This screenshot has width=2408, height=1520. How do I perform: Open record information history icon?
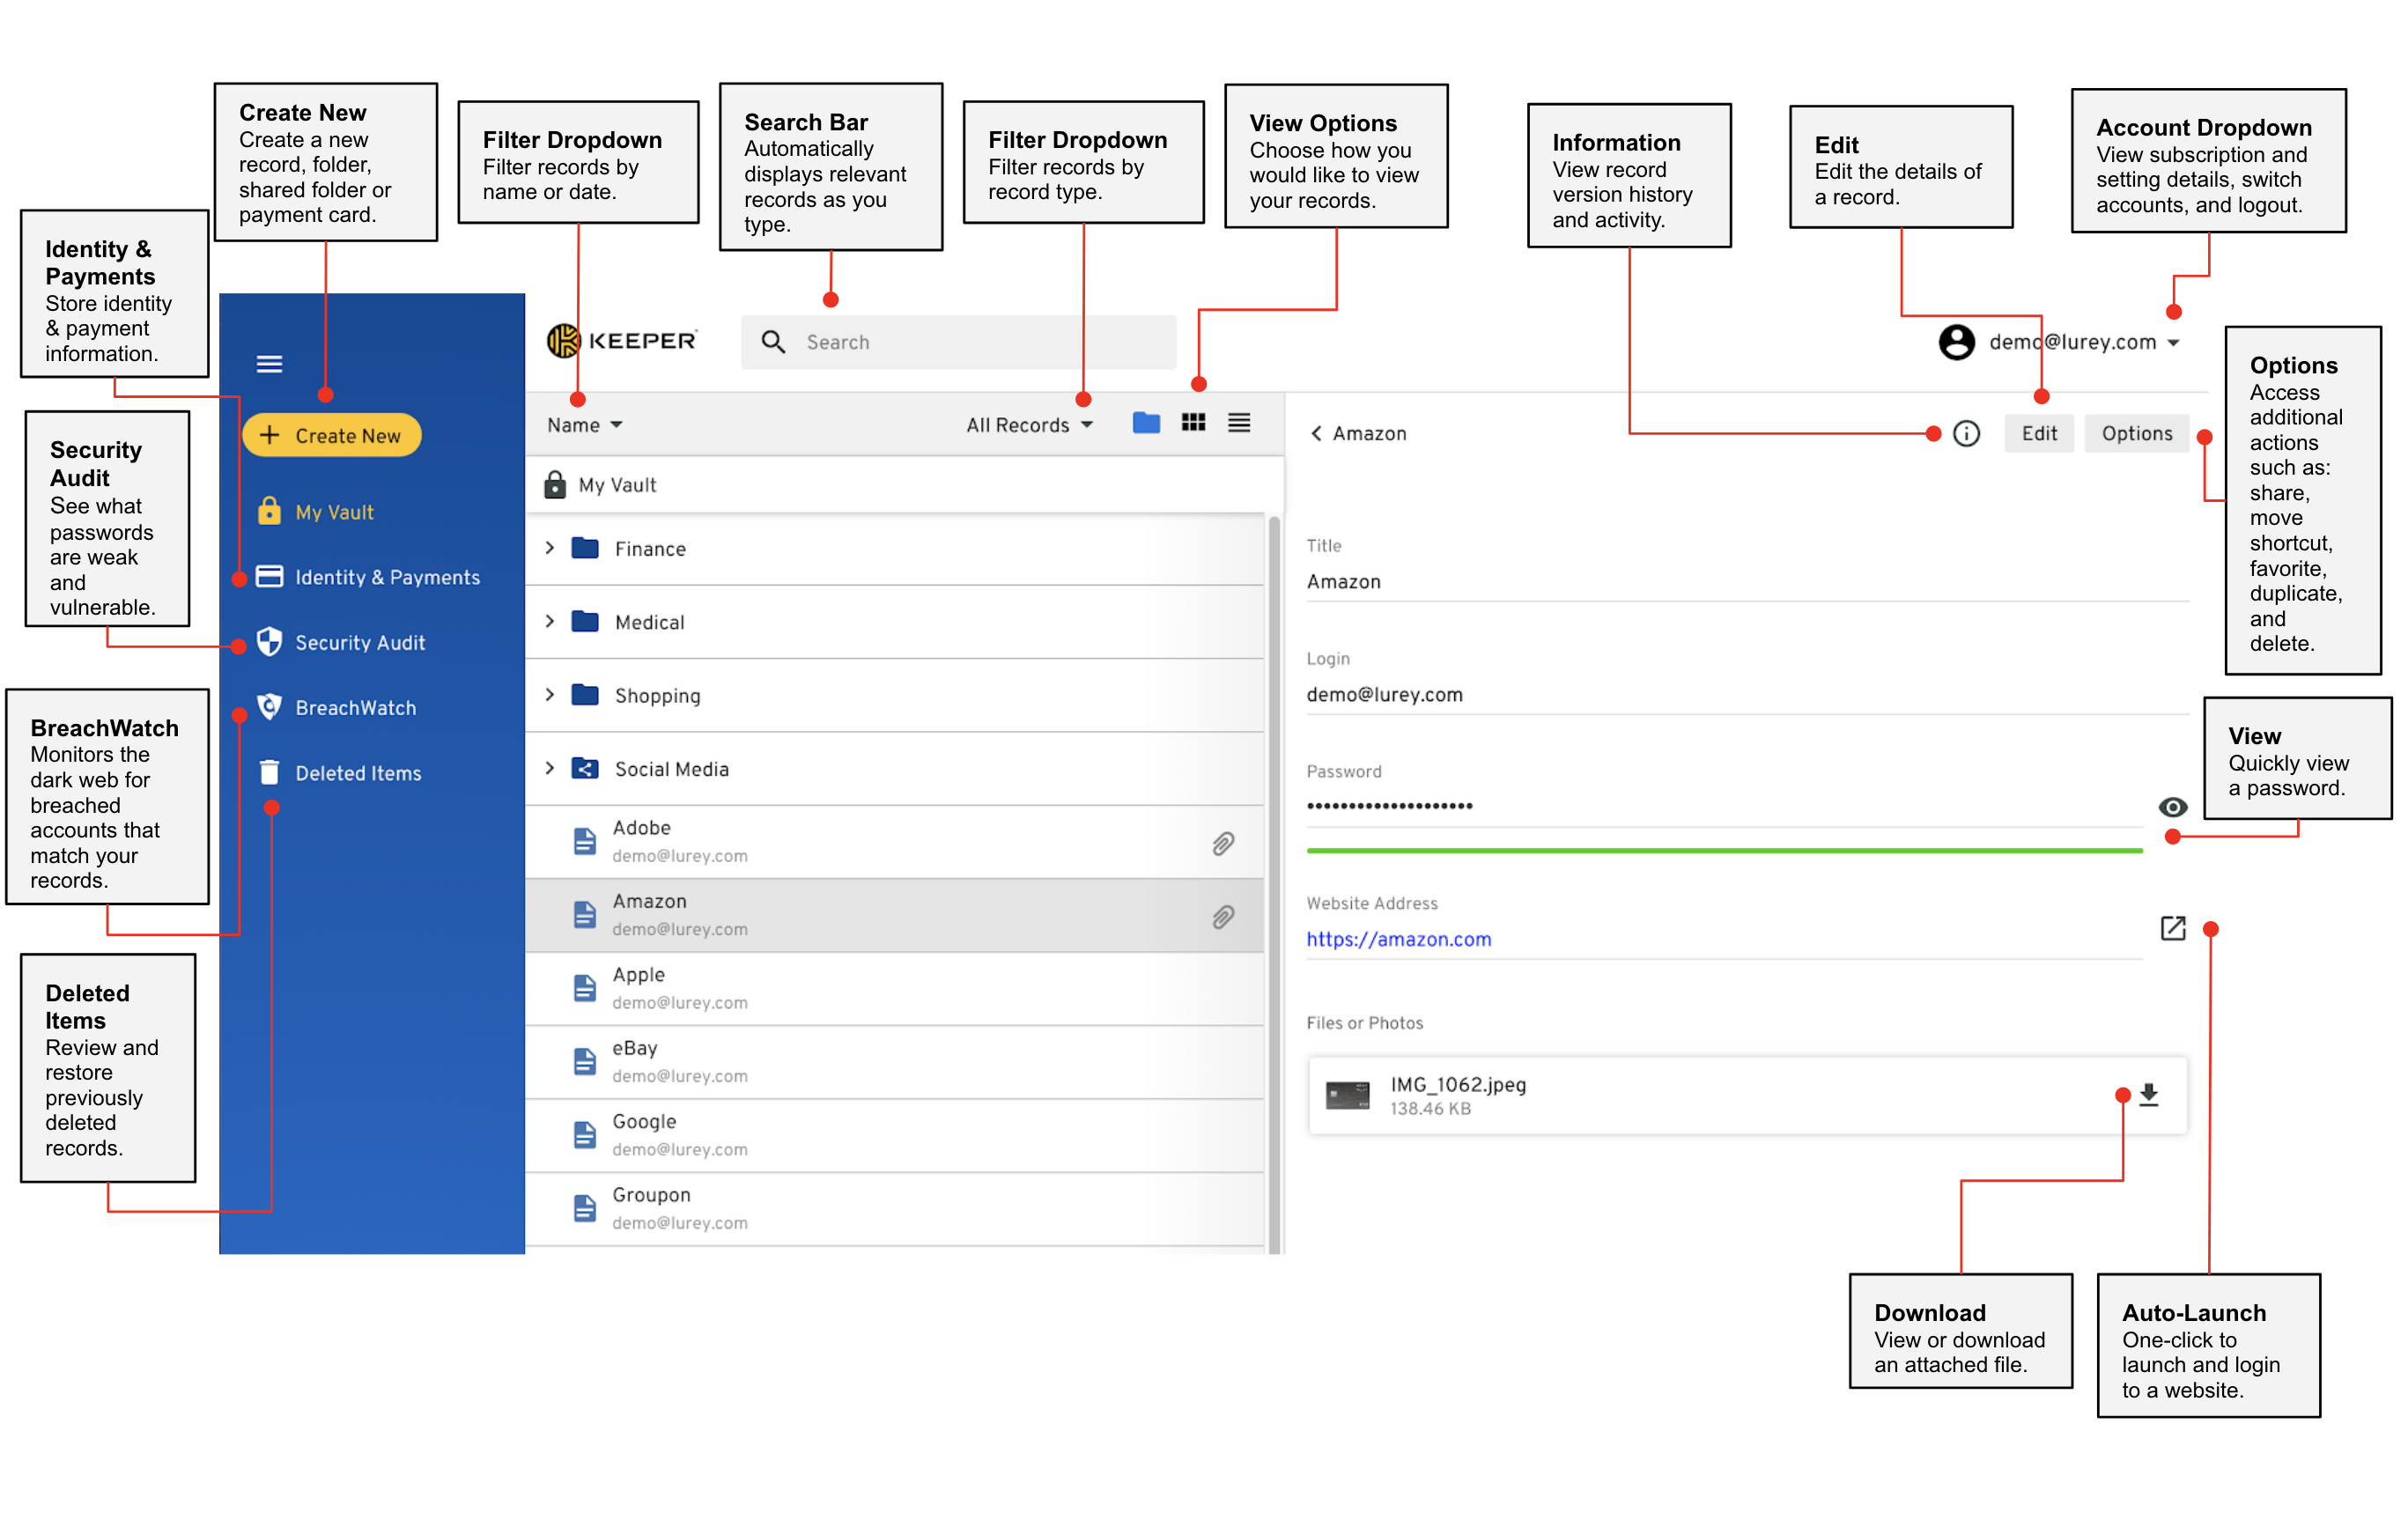pyautogui.click(x=1967, y=433)
